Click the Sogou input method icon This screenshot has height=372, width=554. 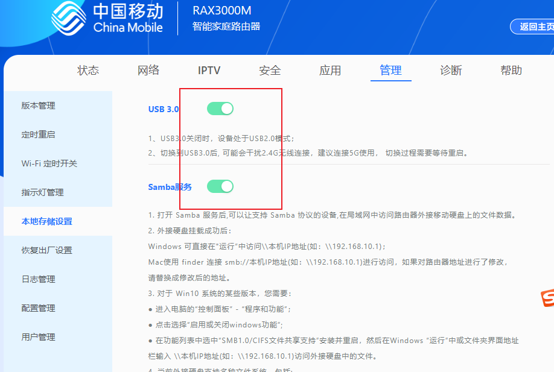(547, 298)
